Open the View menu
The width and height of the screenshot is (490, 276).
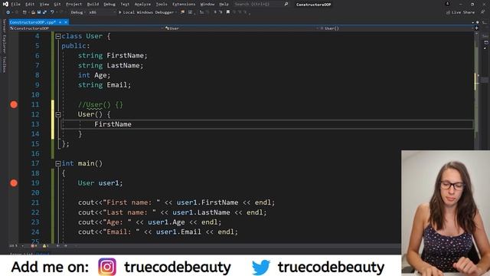[x=44, y=5]
